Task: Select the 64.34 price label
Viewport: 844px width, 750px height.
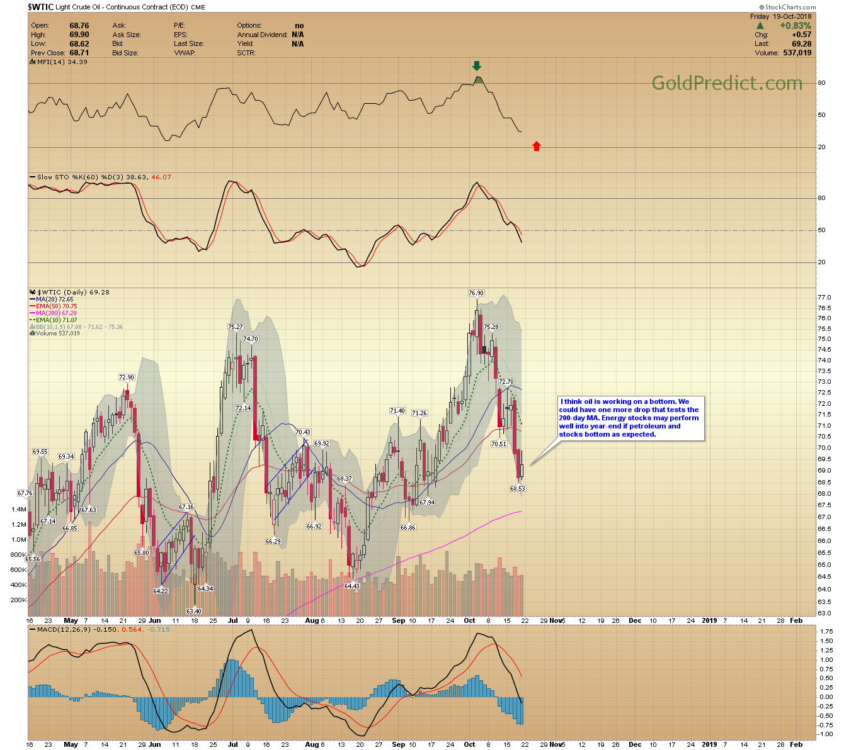Action: (x=205, y=589)
